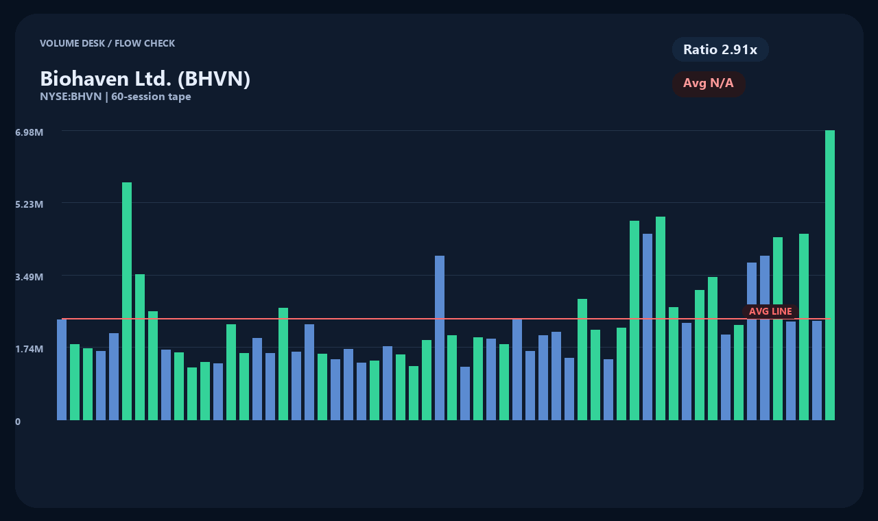Click the Ratio 2.91x badge

(720, 49)
